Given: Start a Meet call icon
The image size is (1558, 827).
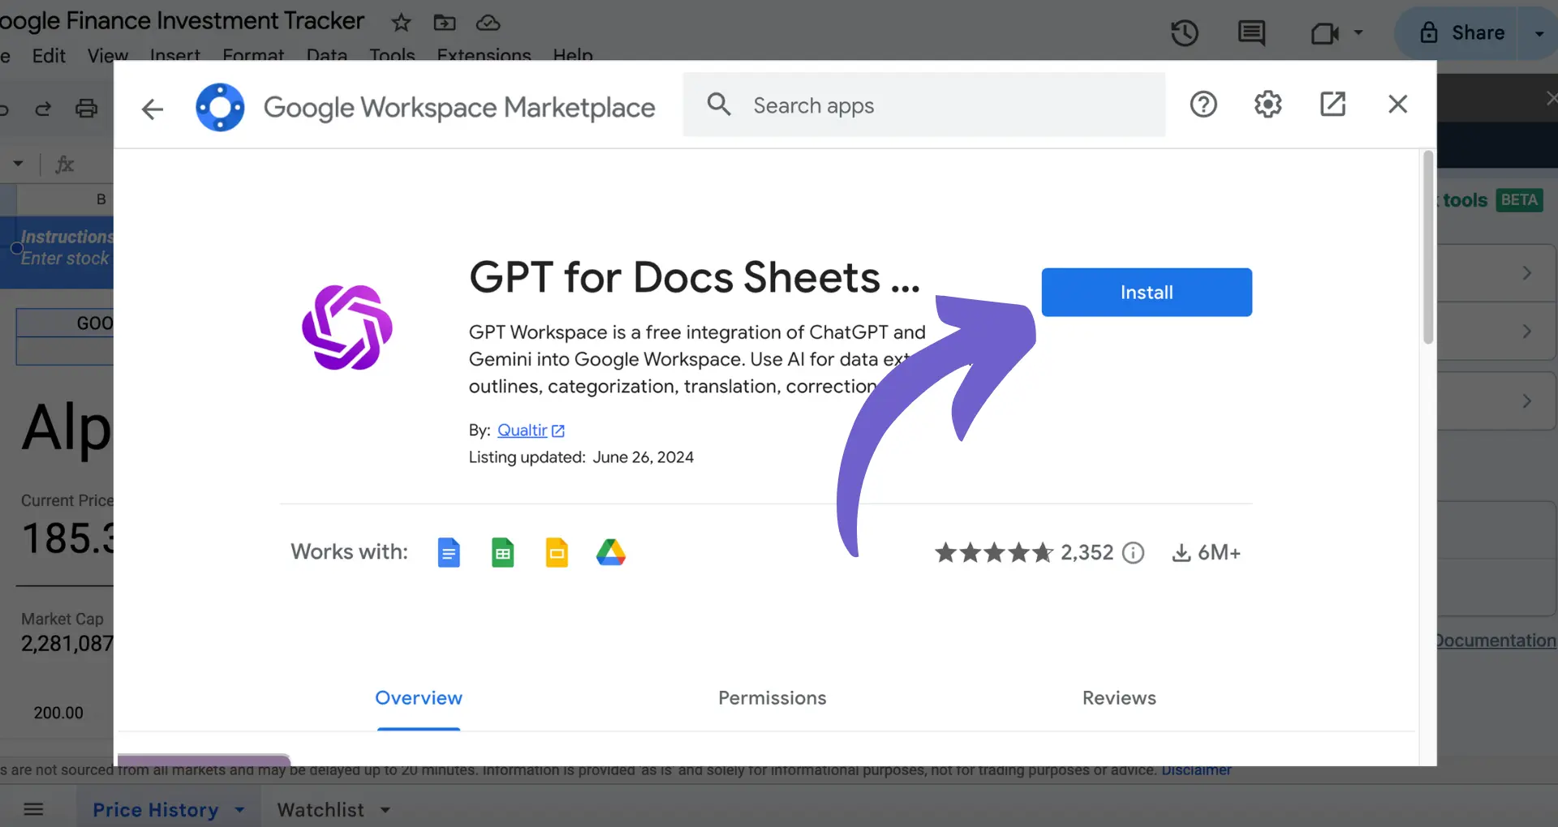Looking at the screenshot, I should 1324,33.
